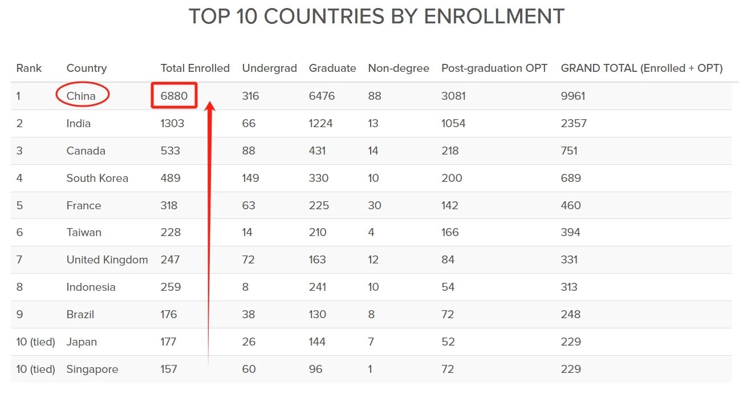The image size is (739, 394).
Task: Click the Brazil country cell
Action: point(80,315)
